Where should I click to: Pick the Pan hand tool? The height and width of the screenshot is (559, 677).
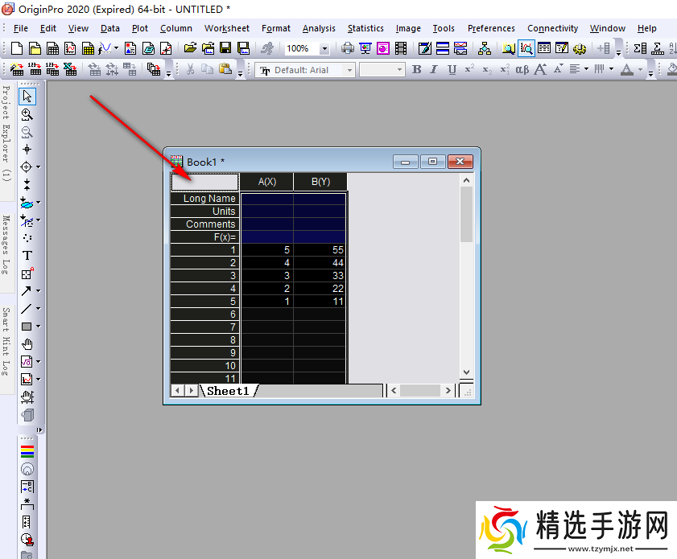pyautogui.click(x=27, y=344)
